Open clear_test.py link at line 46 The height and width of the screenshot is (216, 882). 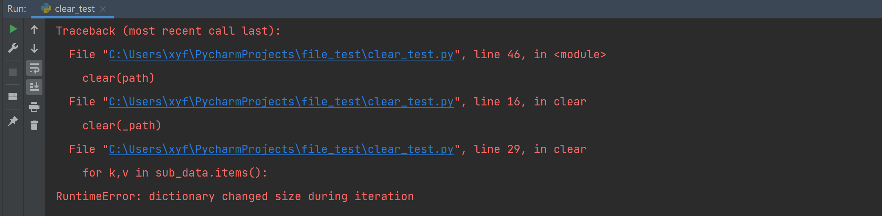coord(281,55)
